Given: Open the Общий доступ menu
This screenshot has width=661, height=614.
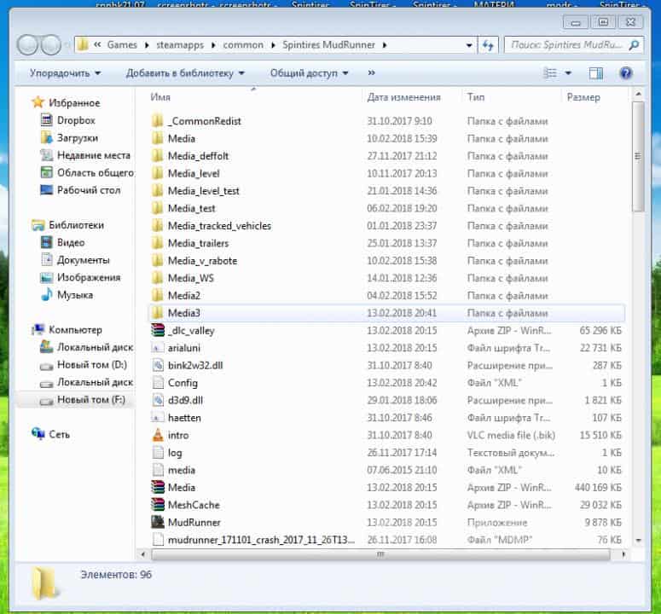Looking at the screenshot, I should pyautogui.click(x=309, y=73).
